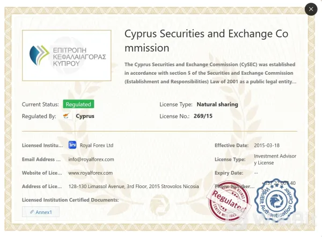The width and height of the screenshot is (322, 237).
Task: Click the License No. label
Action: coord(174,116)
